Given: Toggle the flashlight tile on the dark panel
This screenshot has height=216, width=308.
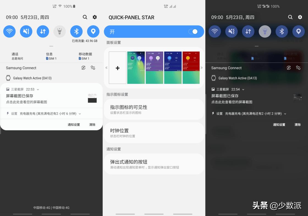Looking at the screenshot, I should pyautogui.click(x=265, y=31).
